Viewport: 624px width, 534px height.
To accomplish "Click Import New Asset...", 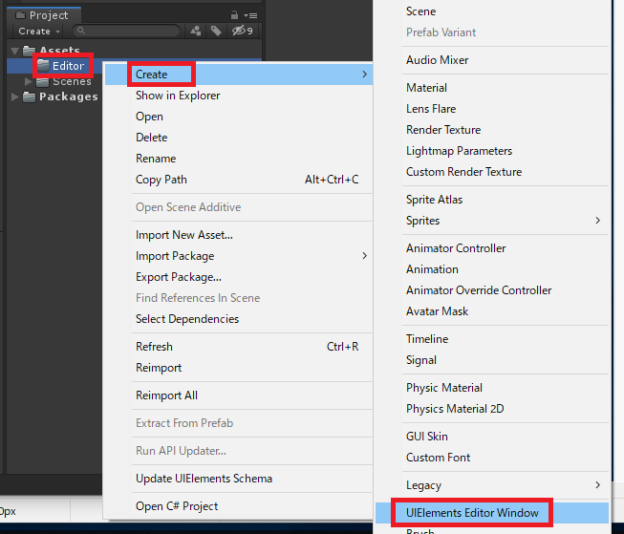I will [239, 235].
